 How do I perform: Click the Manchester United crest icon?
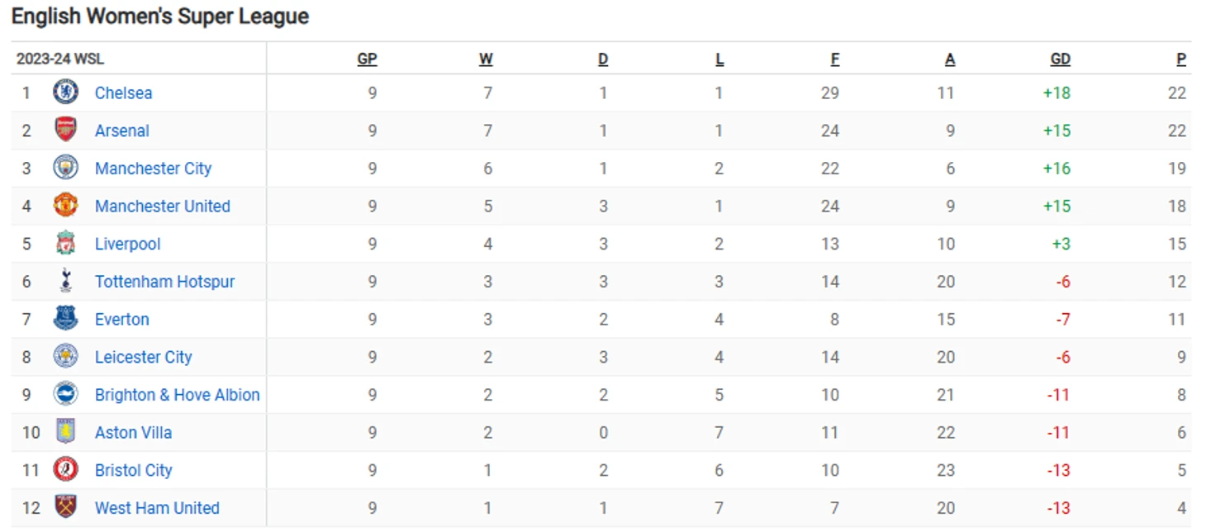click(x=65, y=205)
